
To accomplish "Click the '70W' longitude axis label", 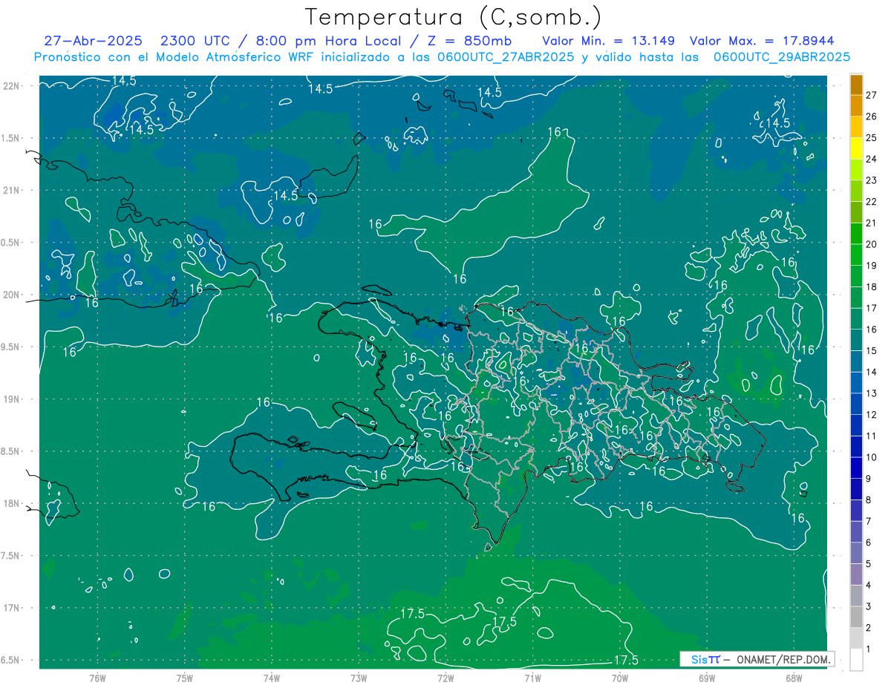I will coord(619,678).
